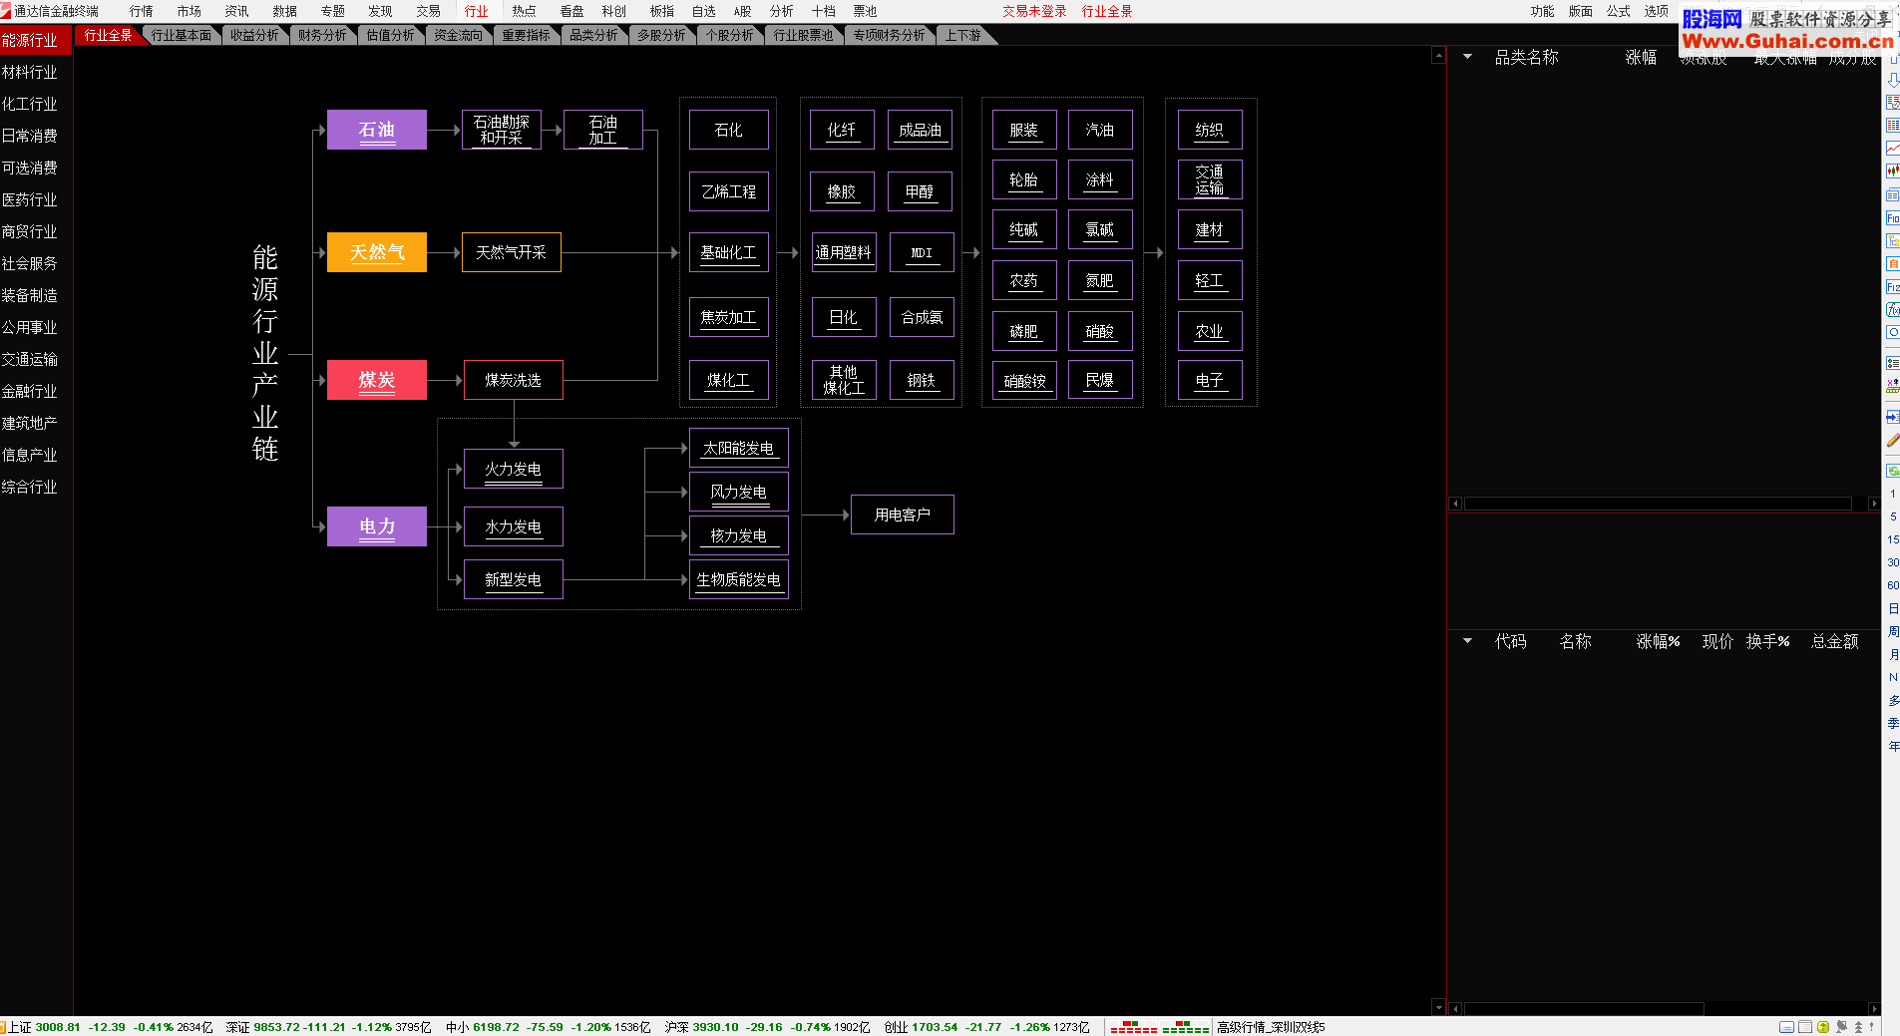Open the 选项 menu
Image resolution: width=1900 pixels, height=1036 pixels.
click(x=1657, y=11)
